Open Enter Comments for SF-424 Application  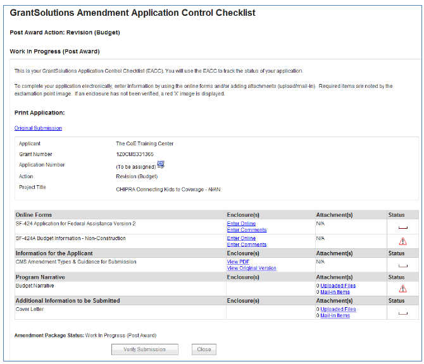click(x=246, y=230)
